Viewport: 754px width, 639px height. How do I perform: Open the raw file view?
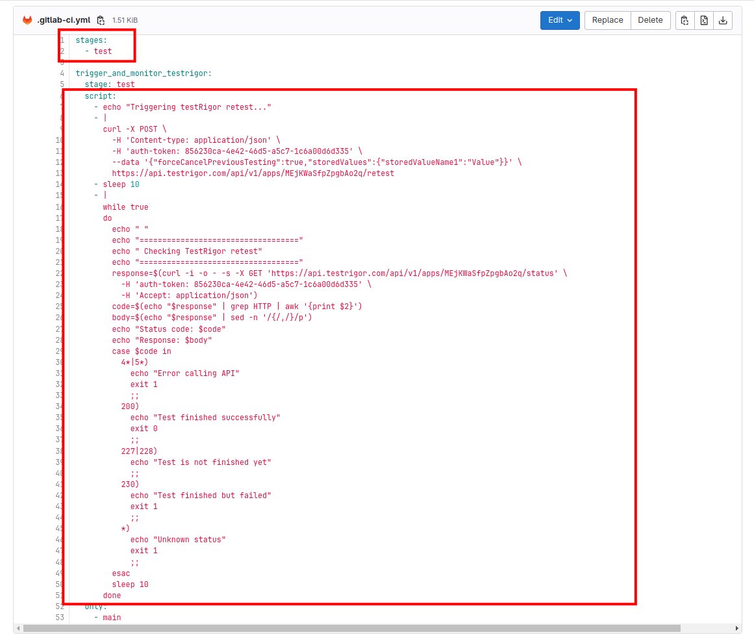(x=704, y=20)
